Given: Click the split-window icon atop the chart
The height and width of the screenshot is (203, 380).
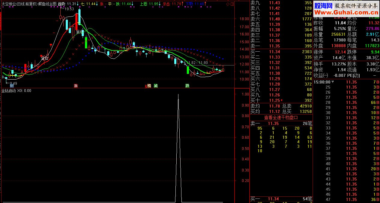Looking at the screenshot, I should point(232,4).
